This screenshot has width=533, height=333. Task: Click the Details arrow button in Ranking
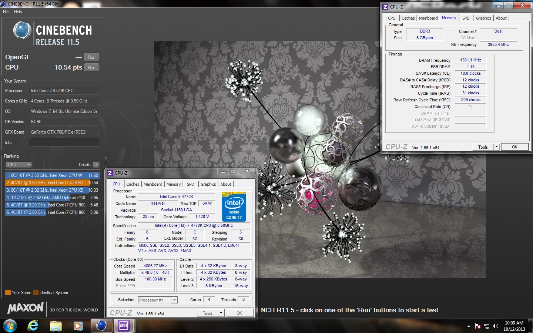pos(96,165)
